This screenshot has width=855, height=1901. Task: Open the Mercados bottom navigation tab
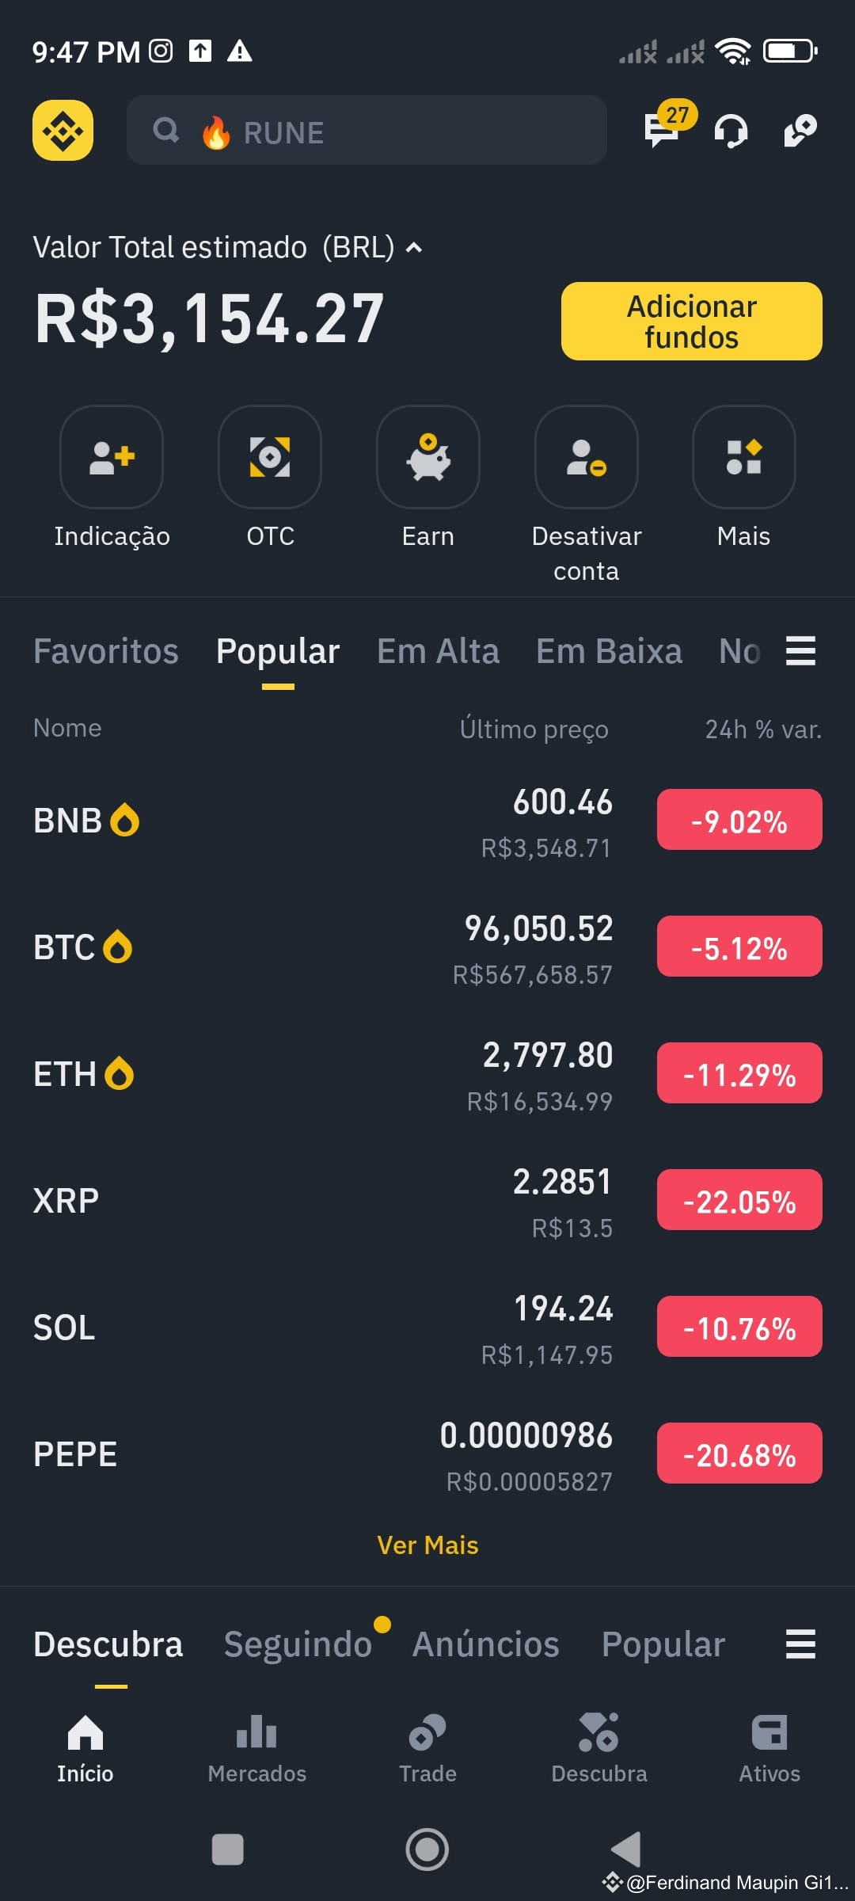pos(256,1749)
